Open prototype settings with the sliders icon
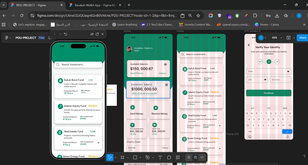This screenshot has height=165, width=308. (92, 34)
